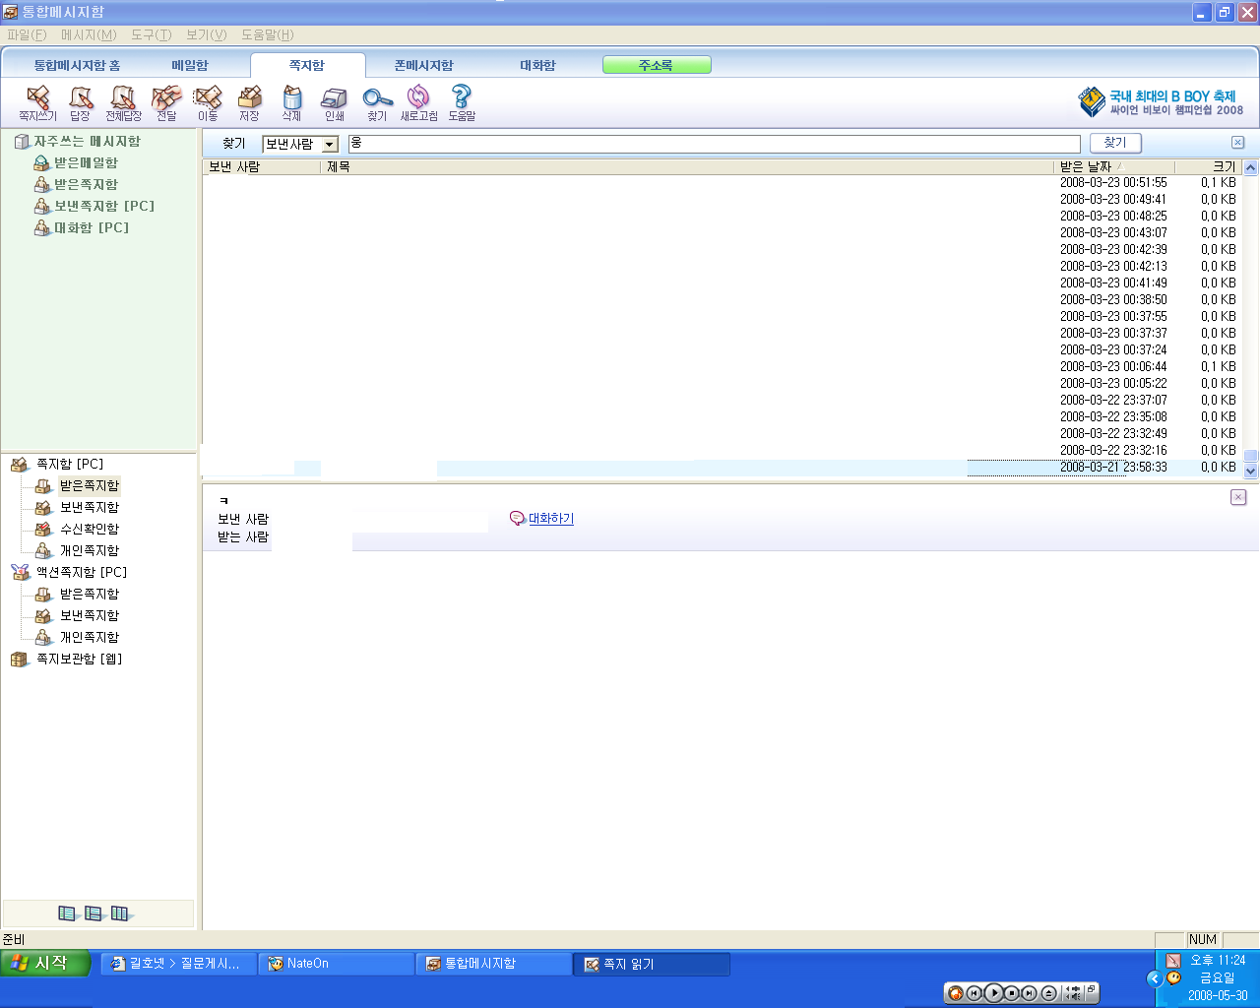Open the 보낸사람 search field dropdown

330,145
